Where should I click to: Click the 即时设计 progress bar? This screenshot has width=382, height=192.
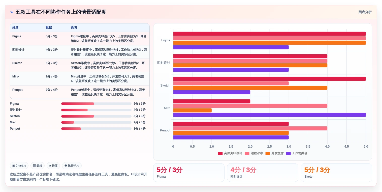(96, 110)
